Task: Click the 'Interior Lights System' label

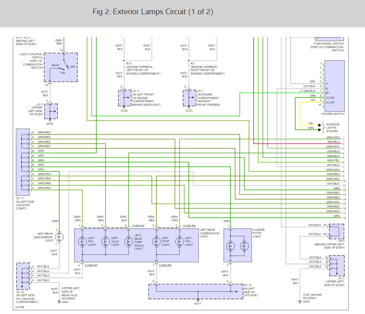Action: [x=333, y=128]
